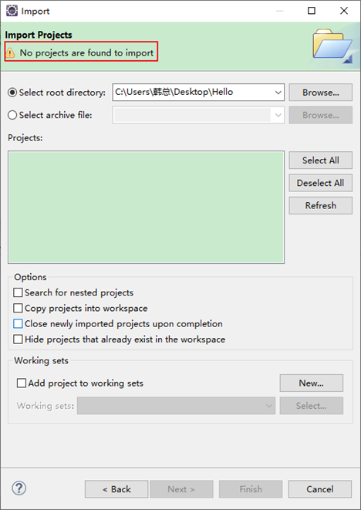Click the Refresh button
The image size is (361, 510).
pos(320,205)
